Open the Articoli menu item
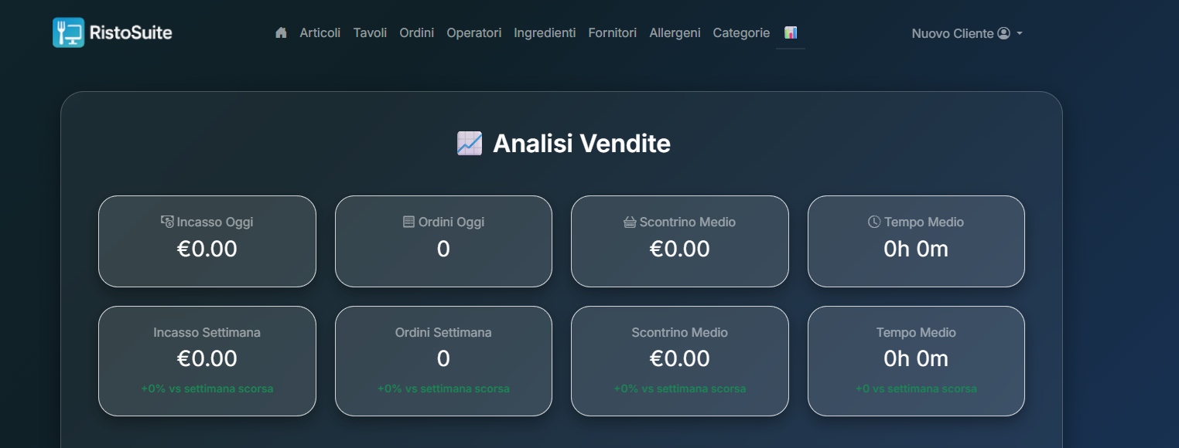The width and height of the screenshot is (1179, 448). coord(320,32)
